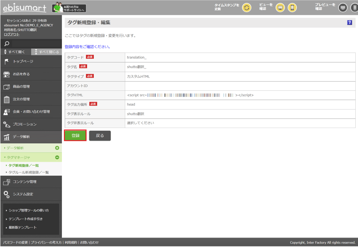Click the sidebar search input field

[37, 44]
